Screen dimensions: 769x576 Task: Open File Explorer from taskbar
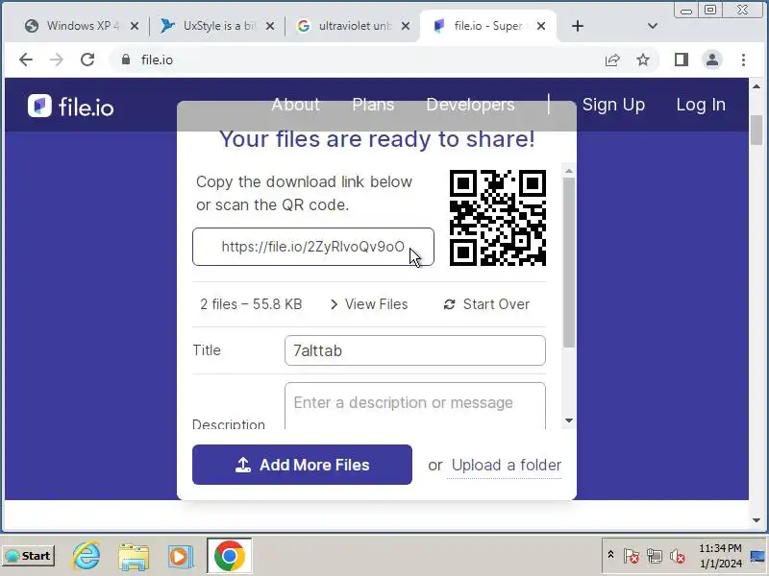point(134,556)
